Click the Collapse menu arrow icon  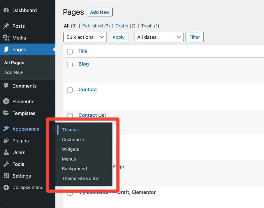6,187
